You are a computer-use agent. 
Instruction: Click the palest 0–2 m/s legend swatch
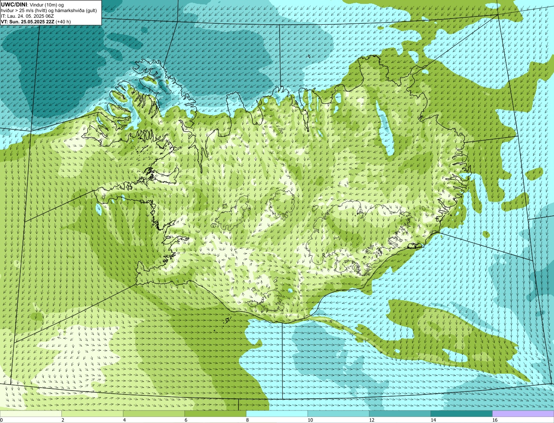pos(31,414)
